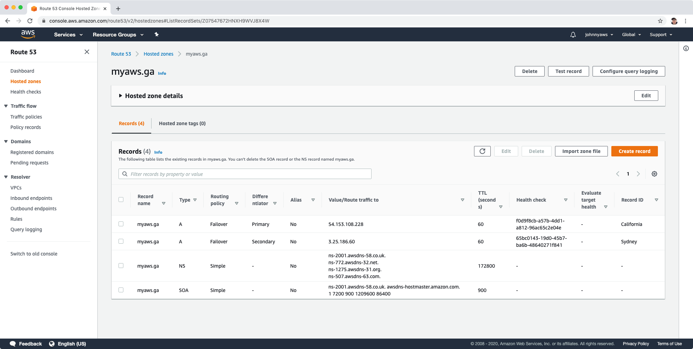Follow the Route 53 breadcrumb link
The height and width of the screenshot is (349, 693).
pyautogui.click(x=121, y=54)
